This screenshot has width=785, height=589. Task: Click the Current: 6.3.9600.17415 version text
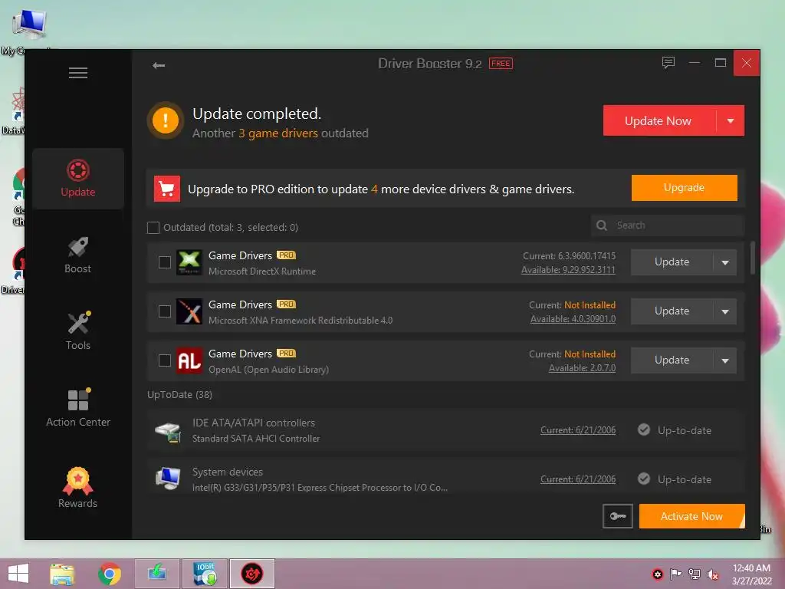pyautogui.click(x=570, y=256)
